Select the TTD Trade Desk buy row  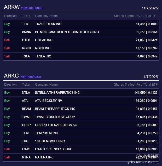[x=81, y=24]
